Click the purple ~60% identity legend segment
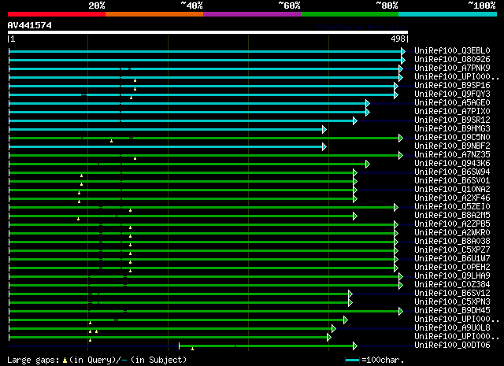This screenshot has height=366, width=504. pos(252,14)
